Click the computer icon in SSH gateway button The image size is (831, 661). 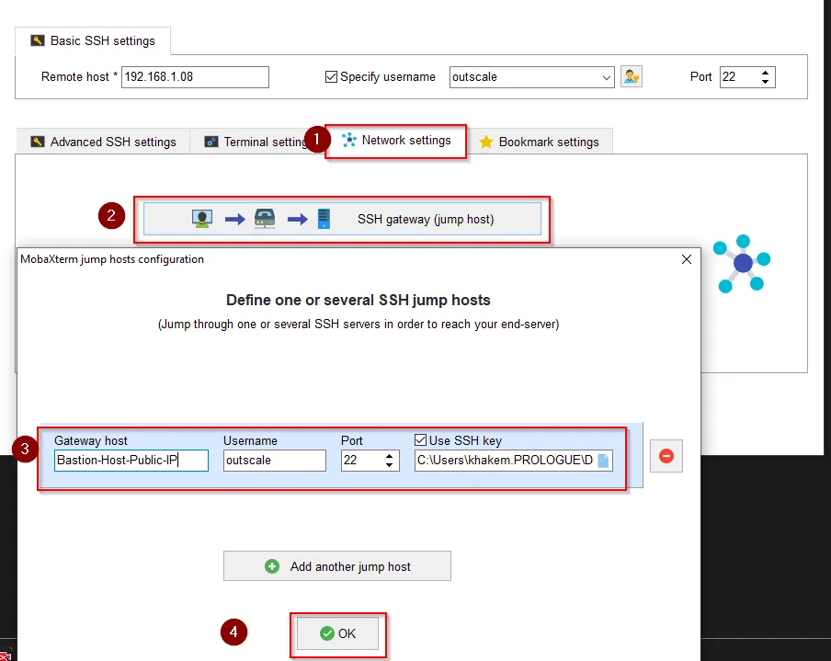pyautogui.click(x=202, y=220)
